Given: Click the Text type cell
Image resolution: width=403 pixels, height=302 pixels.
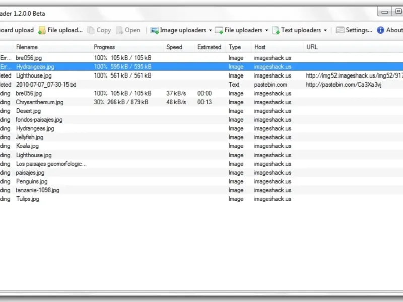Looking at the screenshot, I should coord(234,85).
